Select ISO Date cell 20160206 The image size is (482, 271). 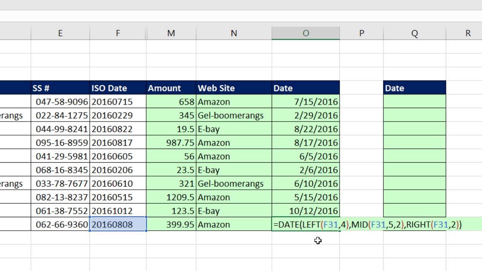[x=118, y=170]
